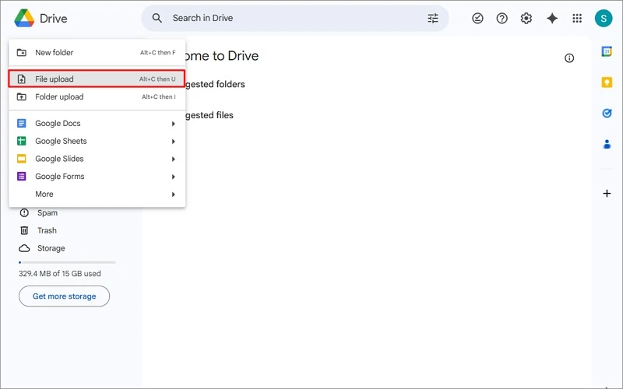Click the Trash bin icon
Image resolution: width=623 pixels, height=389 pixels.
point(24,230)
